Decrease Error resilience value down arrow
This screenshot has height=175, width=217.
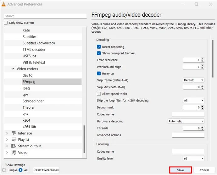(x=202, y=61)
